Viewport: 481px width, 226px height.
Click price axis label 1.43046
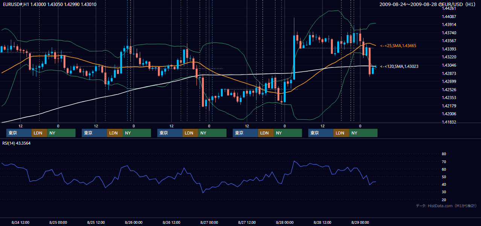pos(449,65)
